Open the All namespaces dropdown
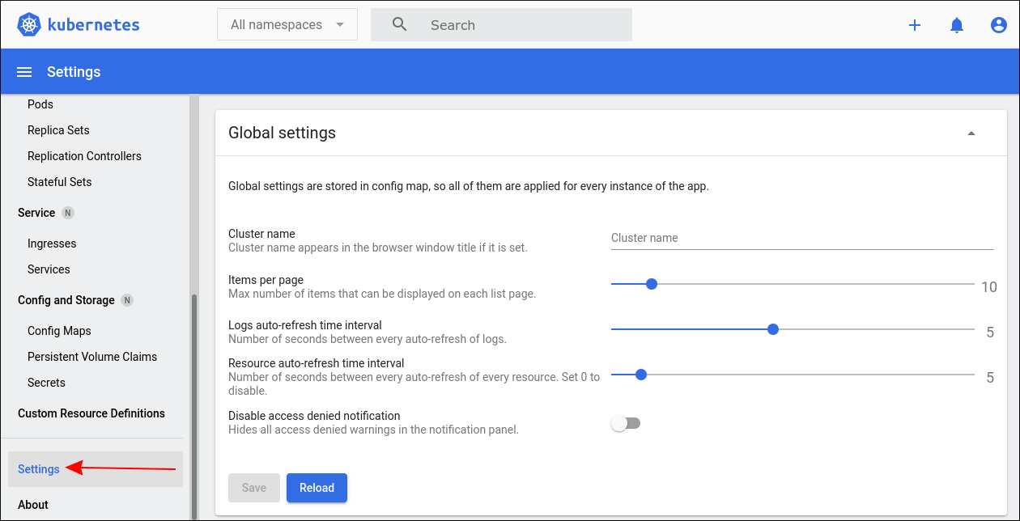 [x=287, y=25]
